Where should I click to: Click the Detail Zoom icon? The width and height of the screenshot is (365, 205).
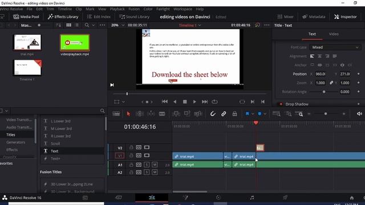pyautogui.click(x=289, y=114)
